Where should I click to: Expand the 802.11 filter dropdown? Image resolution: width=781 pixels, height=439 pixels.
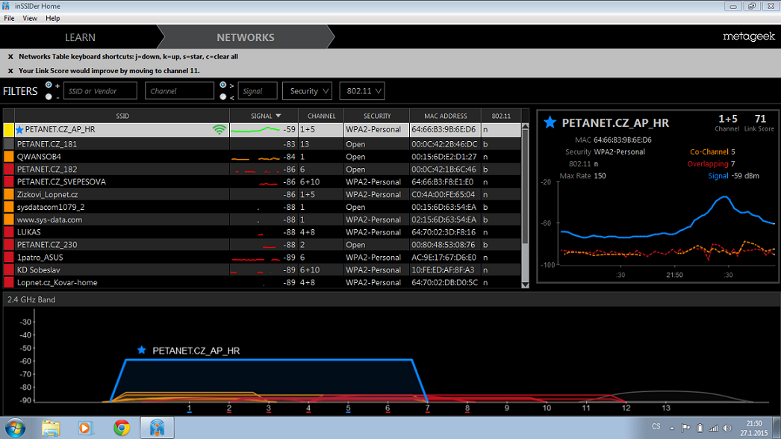pyautogui.click(x=362, y=91)
